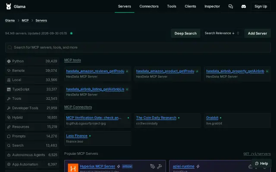Toggle the TypeScript filter

pos(32,89)
